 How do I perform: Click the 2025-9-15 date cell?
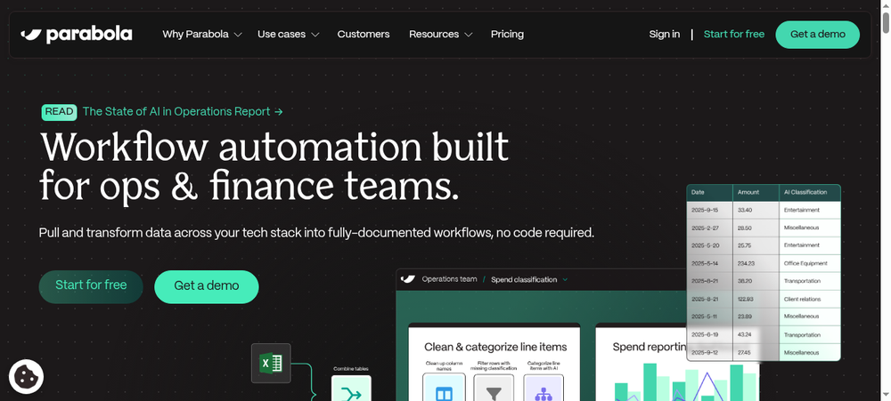coord(710,210)
